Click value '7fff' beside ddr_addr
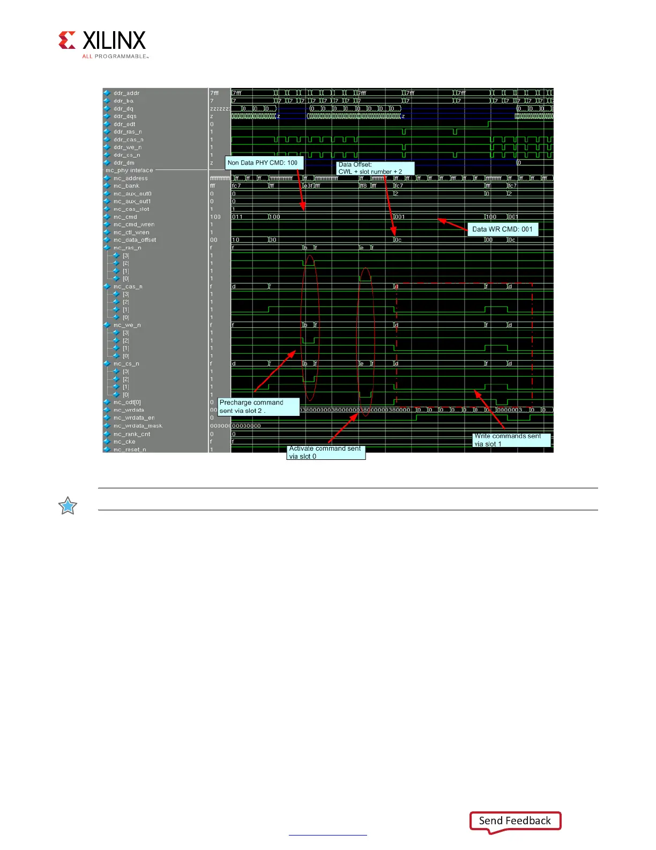The height and width of the screenshot is (850, 656). [214, 93]
